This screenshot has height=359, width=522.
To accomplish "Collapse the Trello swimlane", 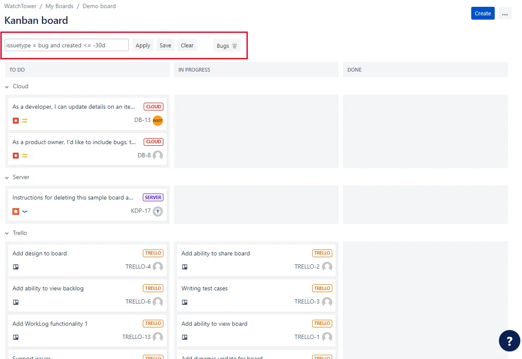I will click(7, 233).
